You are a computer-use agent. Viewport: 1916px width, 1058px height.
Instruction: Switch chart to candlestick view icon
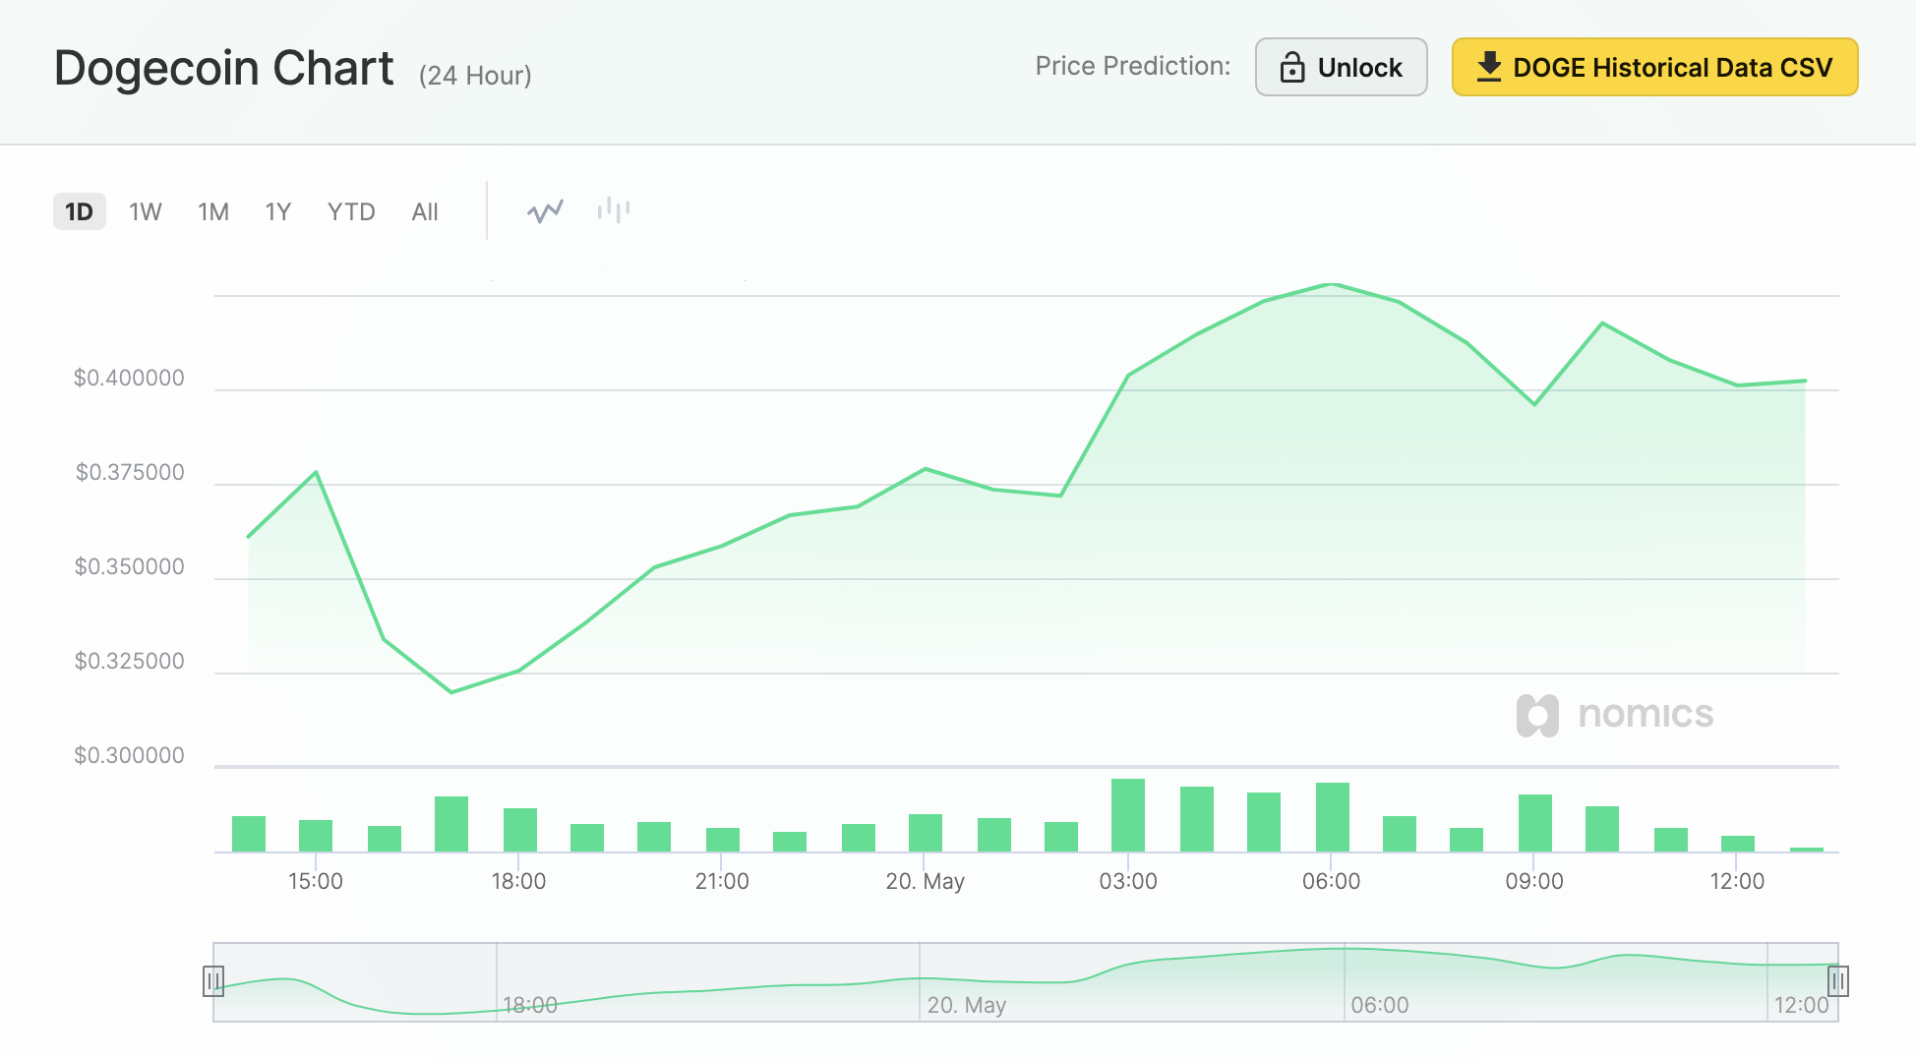614,209
